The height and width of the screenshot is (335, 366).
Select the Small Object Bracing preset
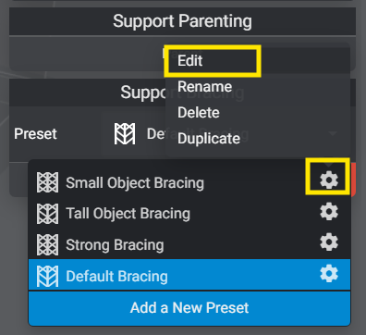189,182
